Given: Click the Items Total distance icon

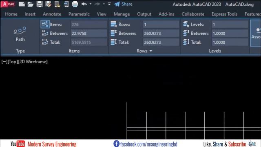Looking at the screenshot, I should [x=45, y=42].
